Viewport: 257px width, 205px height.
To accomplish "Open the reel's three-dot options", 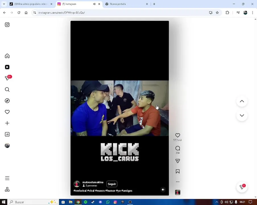I will [178, 182].
